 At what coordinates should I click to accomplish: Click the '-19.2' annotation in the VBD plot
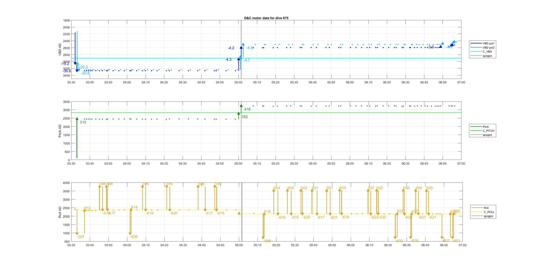[65, 64]
